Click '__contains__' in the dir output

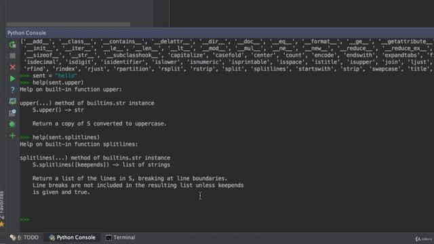click(122, 41)
